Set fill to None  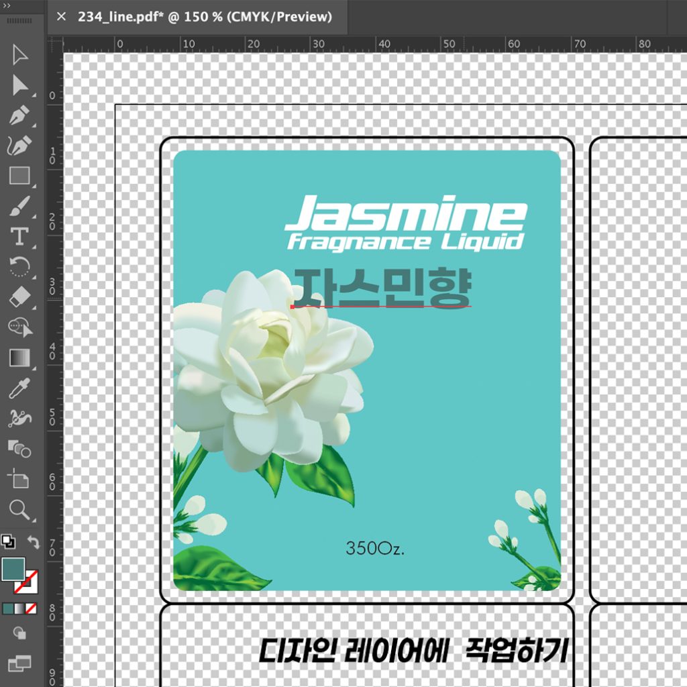coord(31,608)
